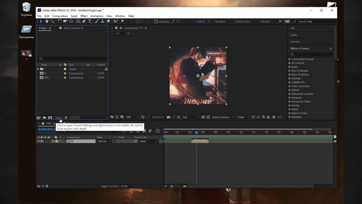Select the Clone Stamp tool

pyautogui.click(x=102, y=22)
